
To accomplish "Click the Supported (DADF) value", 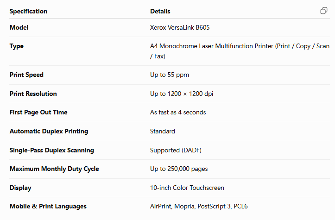I will point(176,151).
